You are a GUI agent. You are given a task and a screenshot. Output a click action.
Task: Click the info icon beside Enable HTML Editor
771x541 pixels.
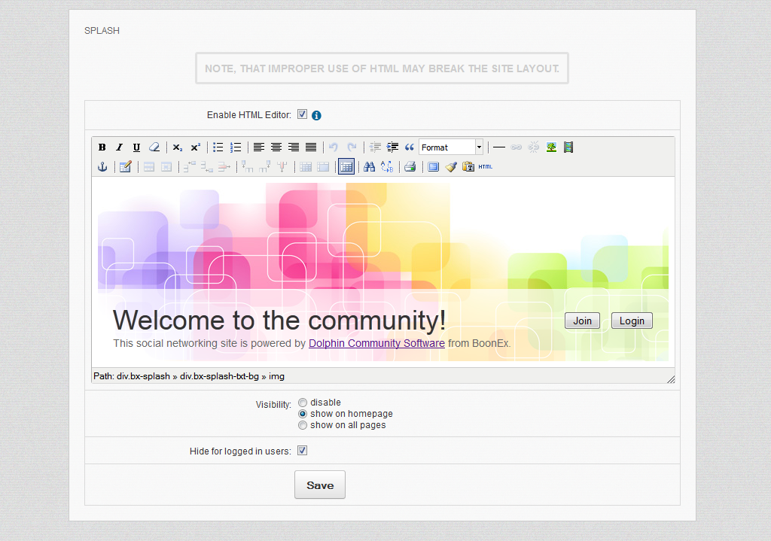click(316, 115)
